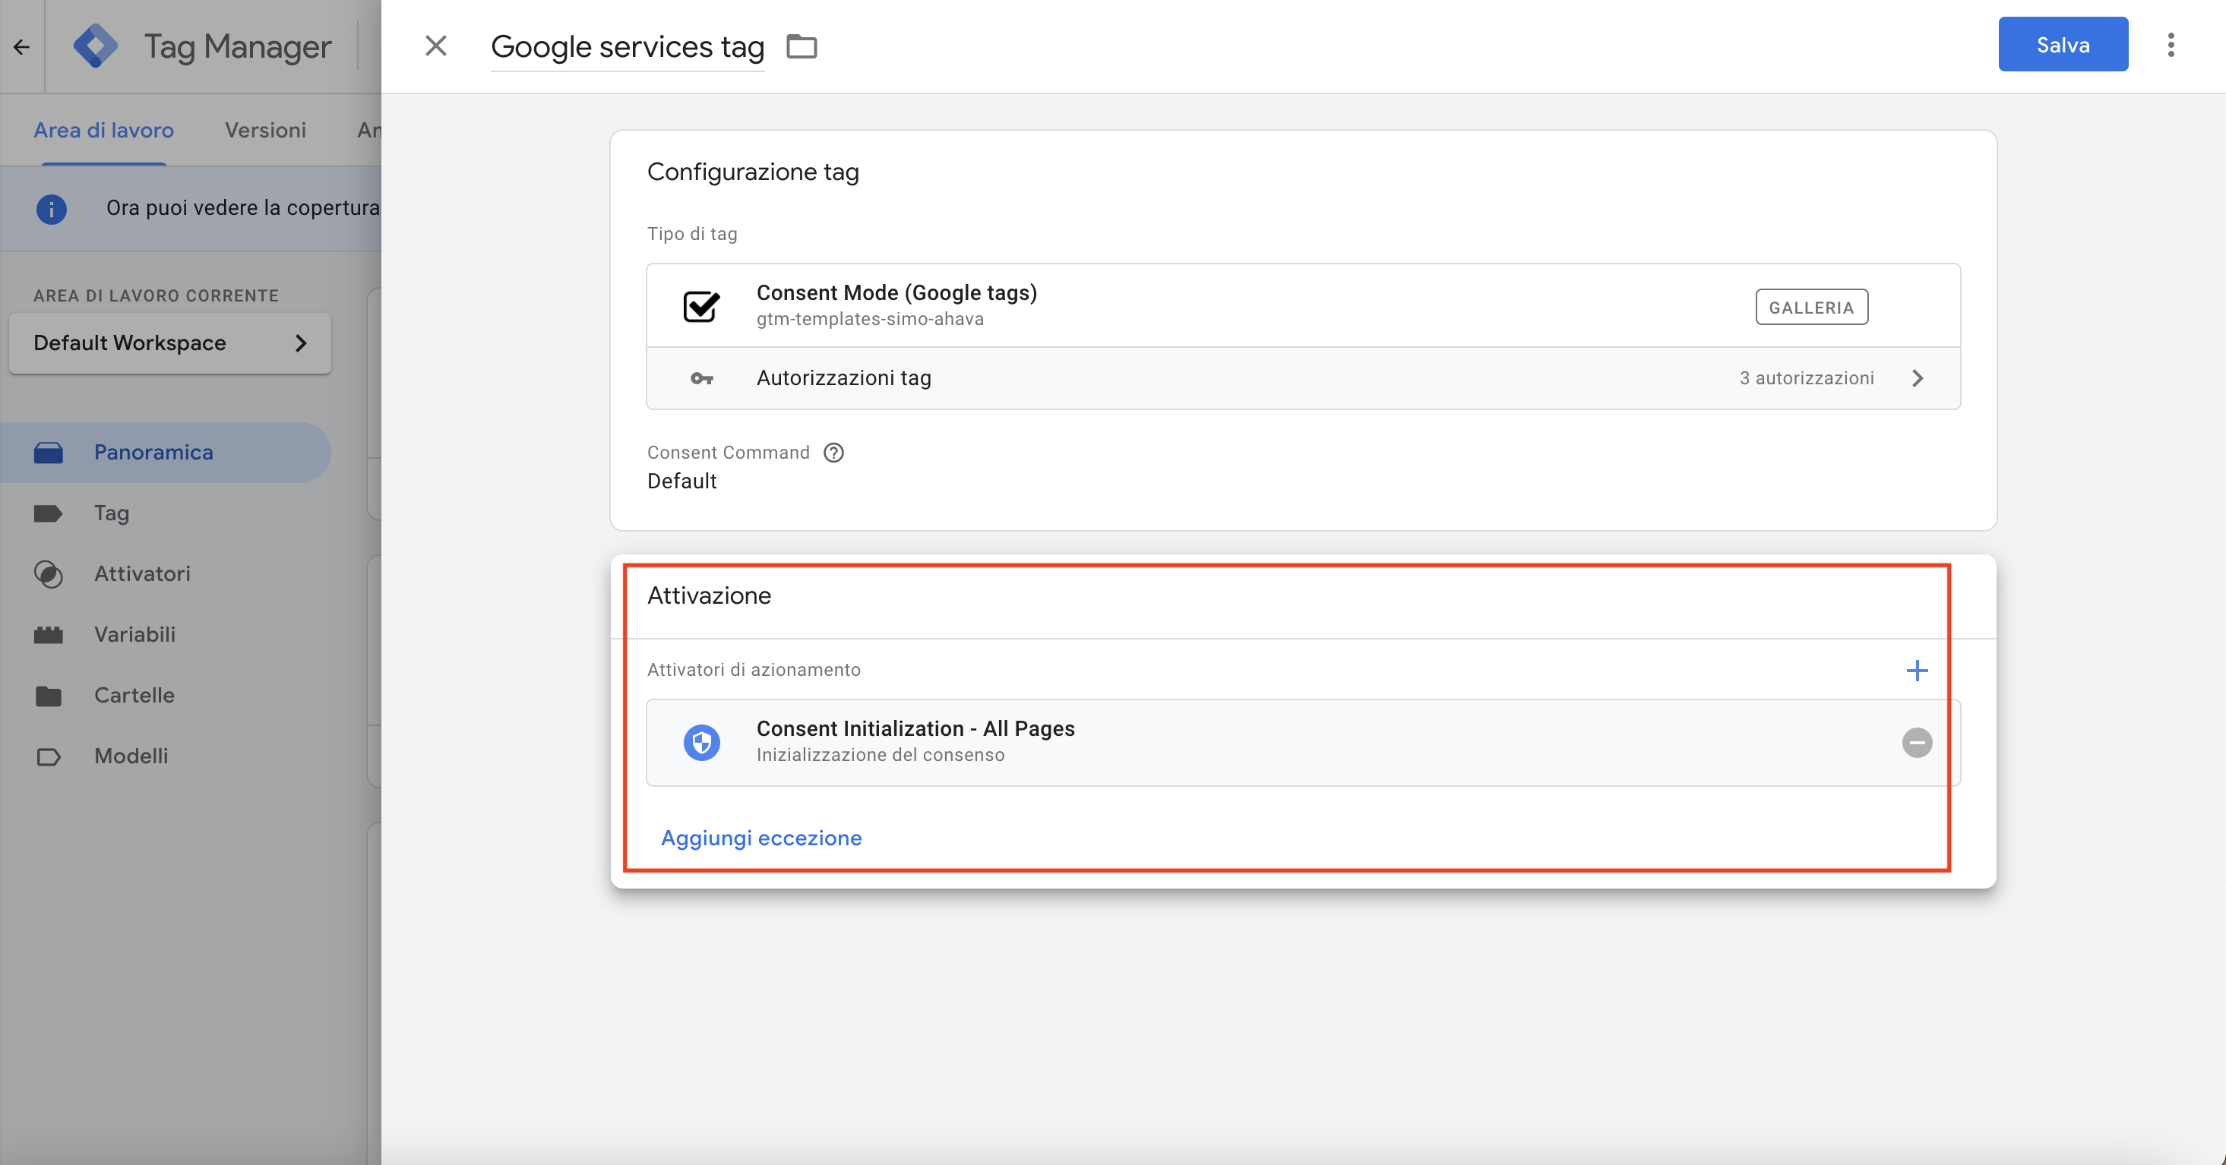Open Modelli section in sidebar

[131, 756]
